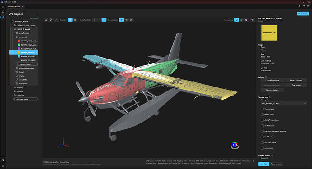Viewport: 312px width, 169px height.
Task: Click the Save flags button
Action: [x=263, y=164]
